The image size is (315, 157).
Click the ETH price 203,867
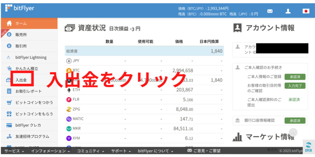click(185, 90)
